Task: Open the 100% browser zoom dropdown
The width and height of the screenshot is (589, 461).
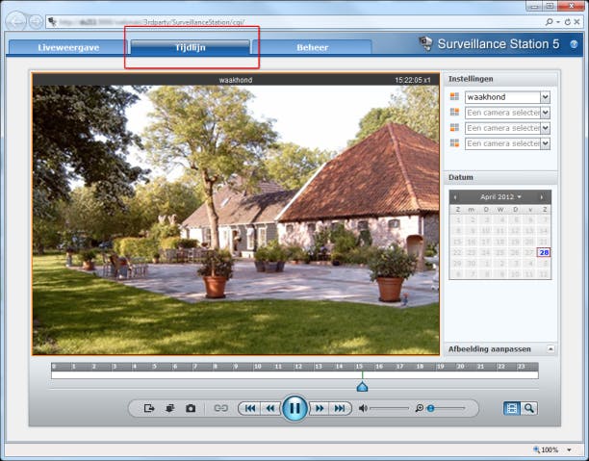Action: (569, 449)
